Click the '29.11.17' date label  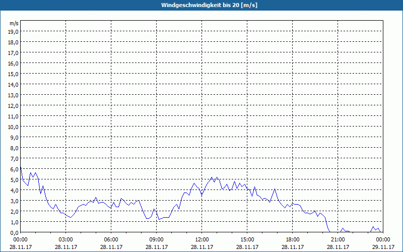(383, 247)
